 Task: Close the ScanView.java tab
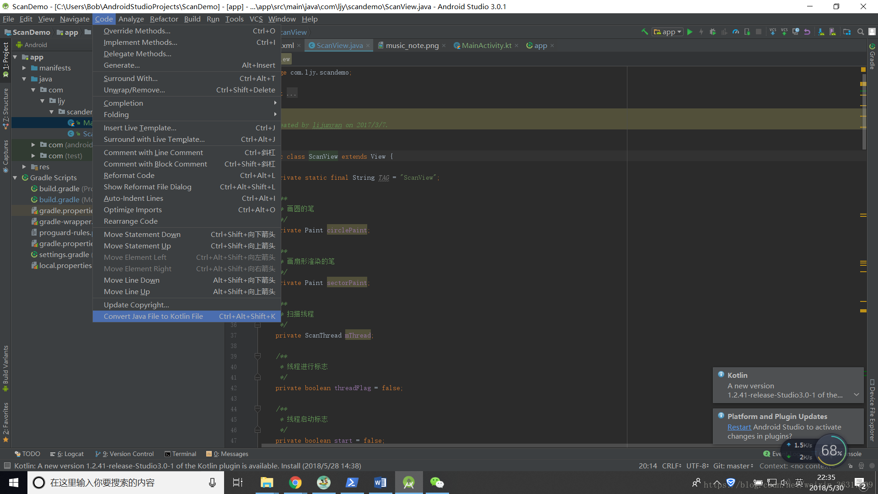(x=368, y=45)
